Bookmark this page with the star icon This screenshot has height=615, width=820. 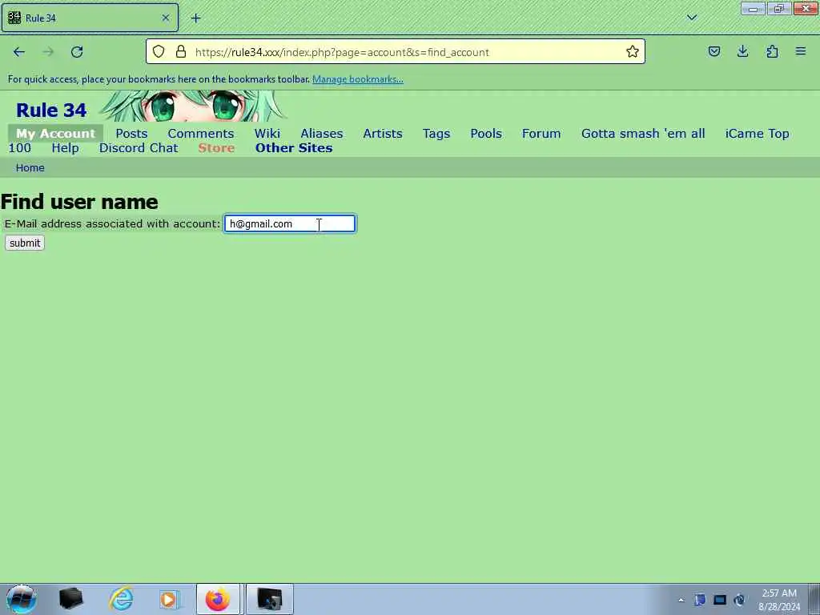pos(633,52)
